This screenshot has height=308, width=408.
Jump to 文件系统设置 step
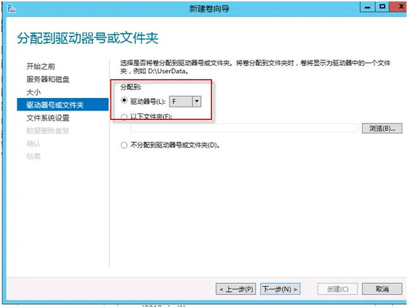(48, 118)
